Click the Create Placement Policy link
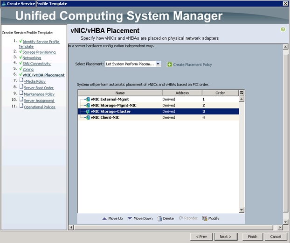290x243 pixels. pos(193,64)
